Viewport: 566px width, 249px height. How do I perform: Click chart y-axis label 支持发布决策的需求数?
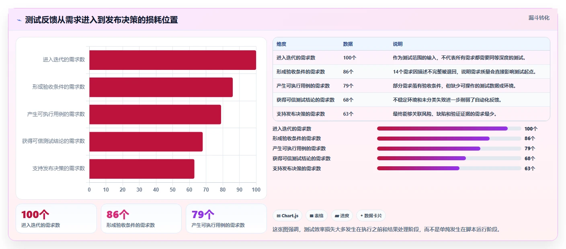click(x=59, y=168)
